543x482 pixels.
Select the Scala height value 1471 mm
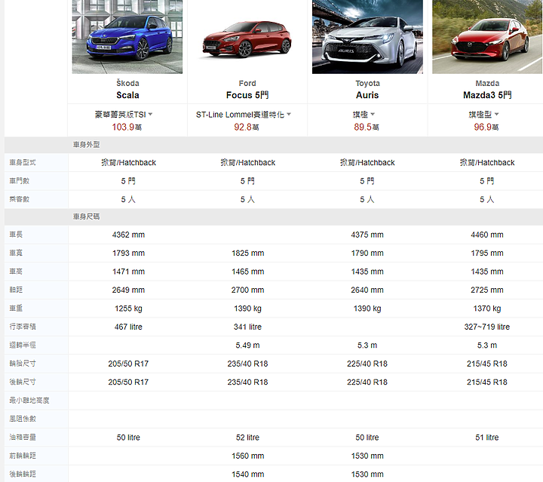128,272
